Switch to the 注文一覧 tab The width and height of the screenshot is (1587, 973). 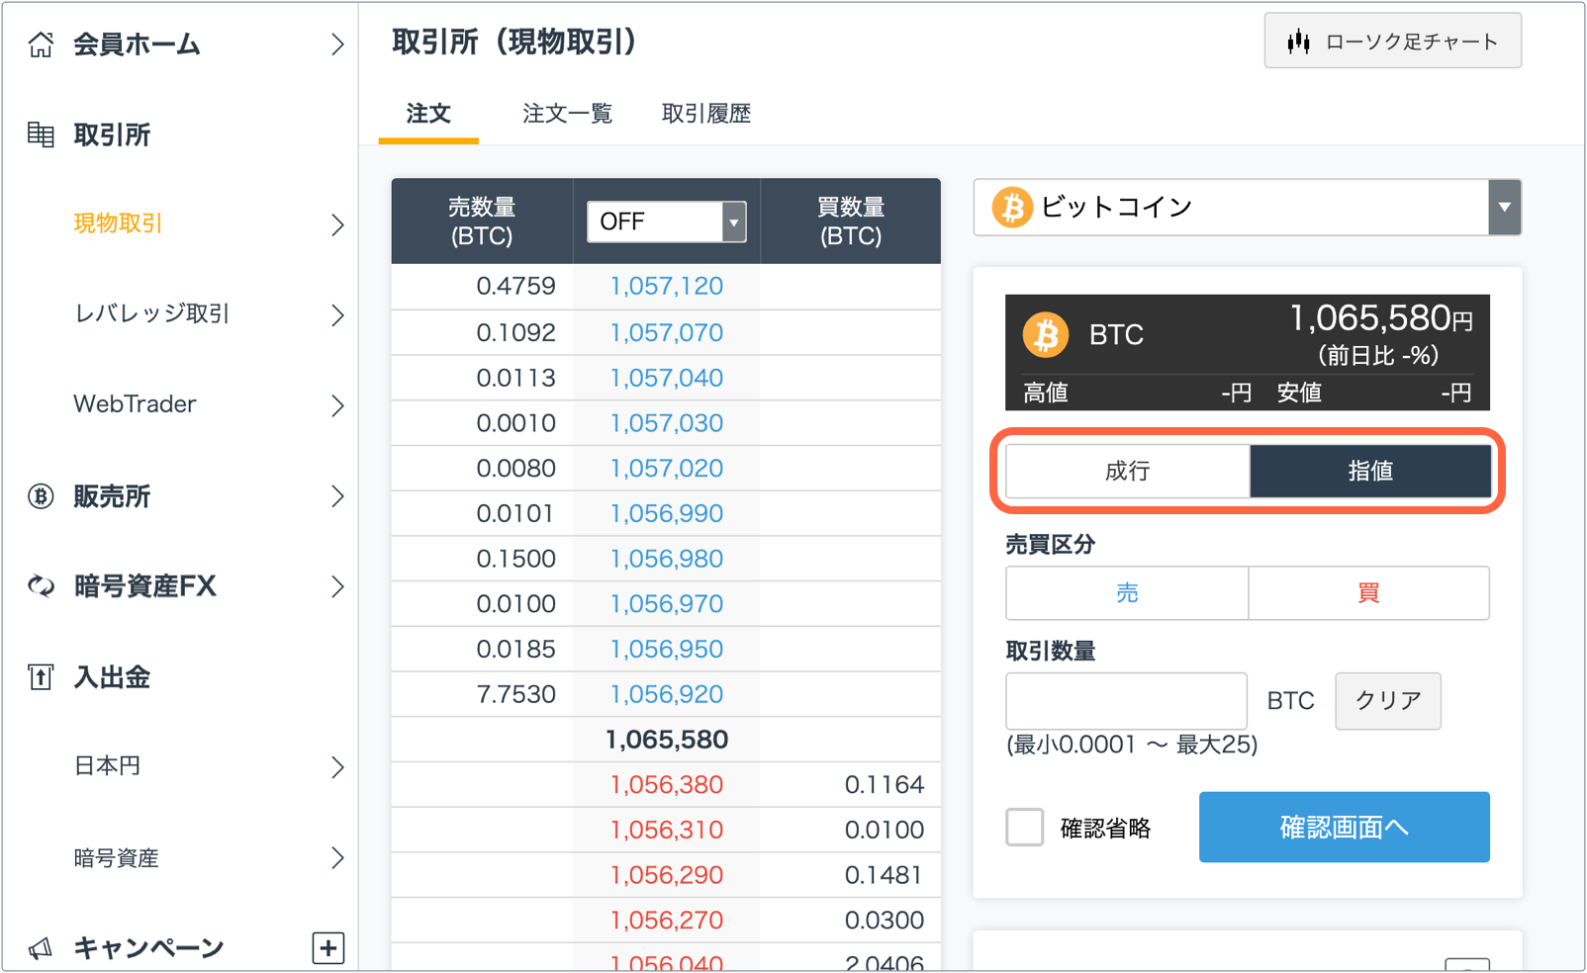568,114
